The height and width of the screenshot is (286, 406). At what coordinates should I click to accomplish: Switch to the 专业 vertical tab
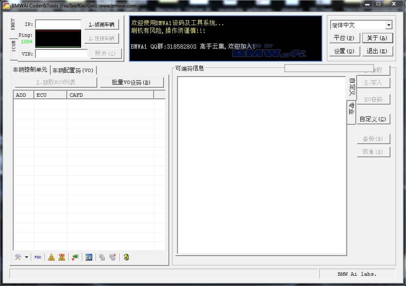click(x=351, y=109)
